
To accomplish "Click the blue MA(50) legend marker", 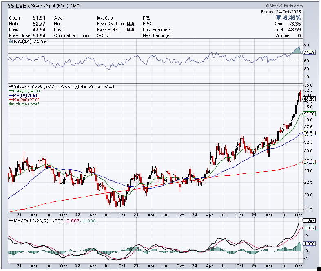I will (x=10, y=96).
